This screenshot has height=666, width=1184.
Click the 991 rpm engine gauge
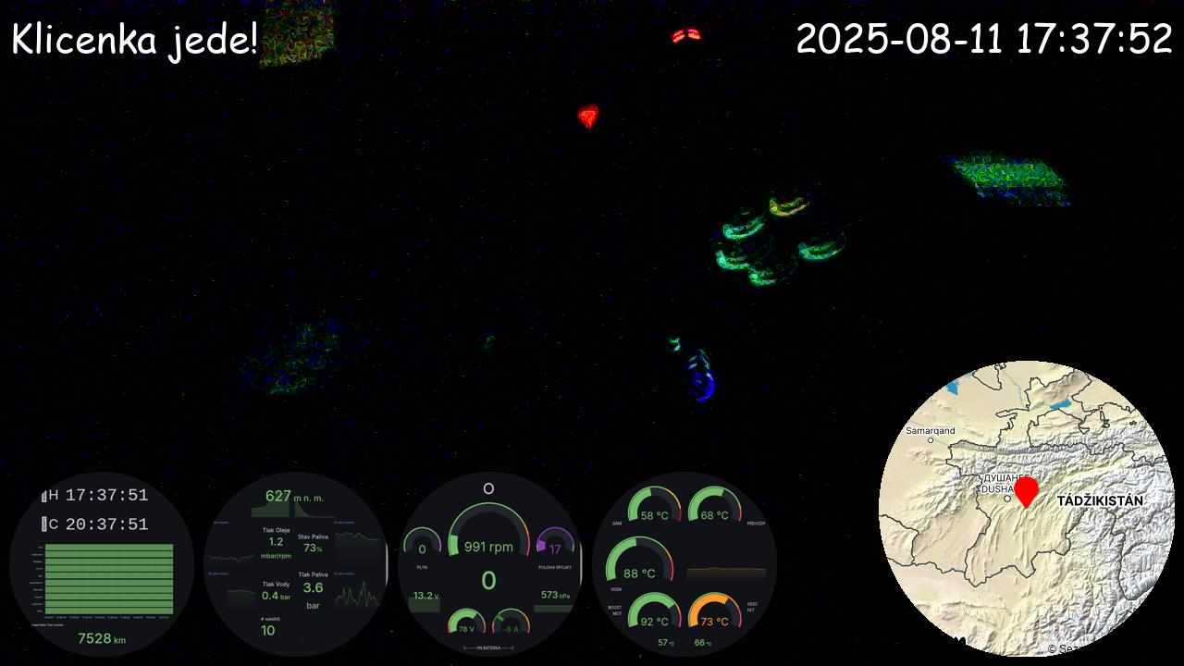pyautogui.click(x=488, y=536)
